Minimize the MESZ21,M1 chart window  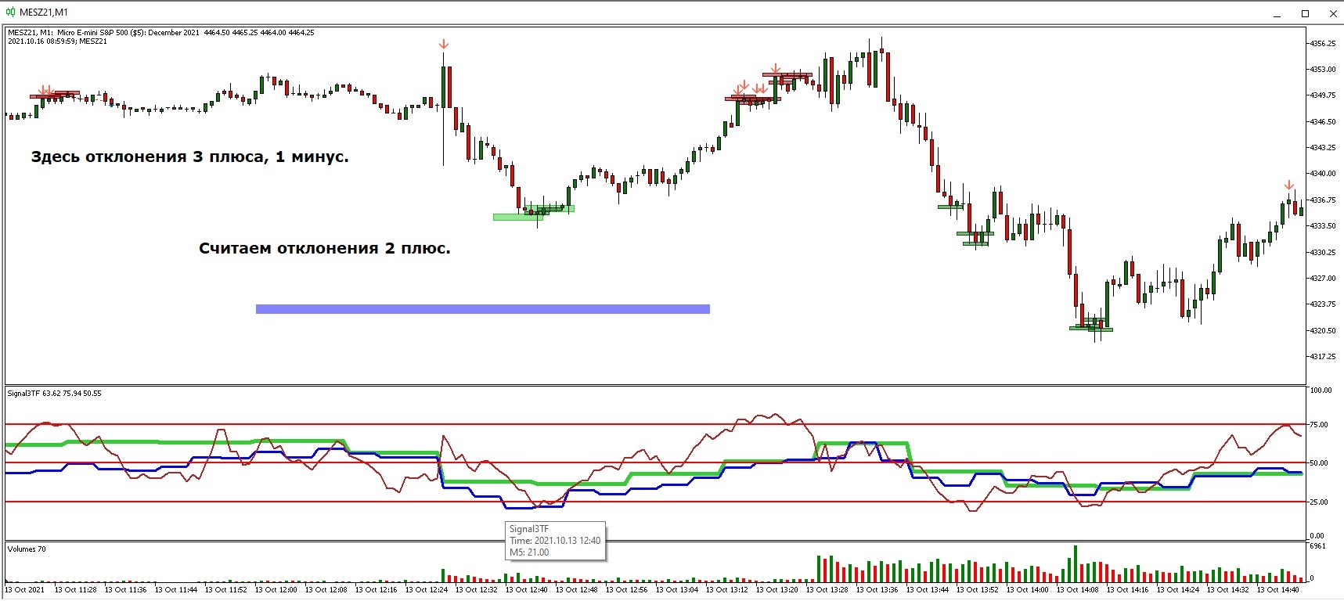click(1277, 13)
